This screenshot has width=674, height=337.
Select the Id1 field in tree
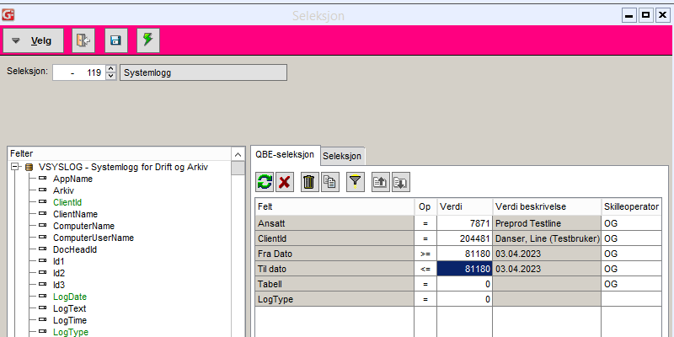pyautogui.click(x=59, y=261)
